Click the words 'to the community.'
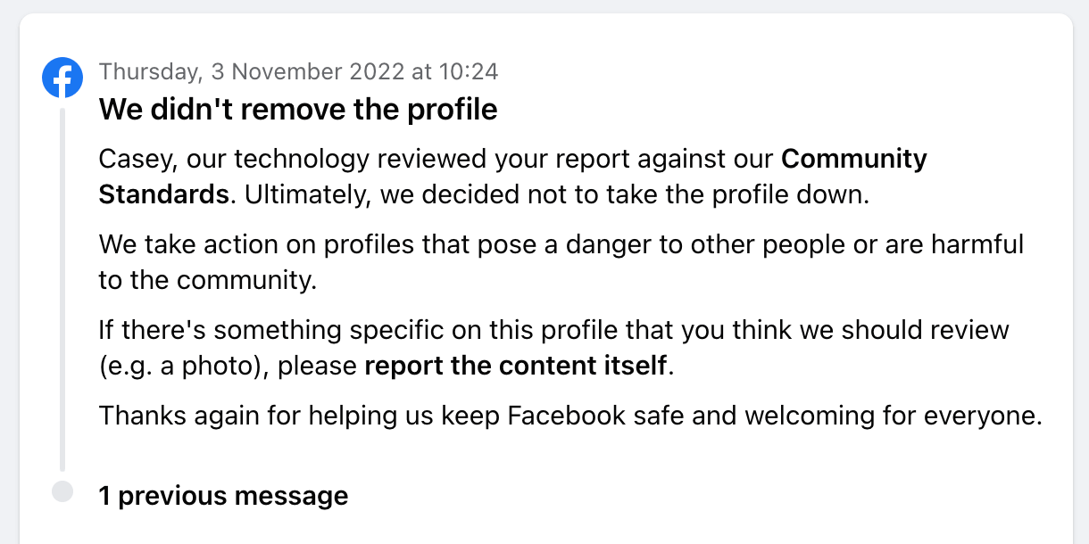 click(x=207, y=280)
